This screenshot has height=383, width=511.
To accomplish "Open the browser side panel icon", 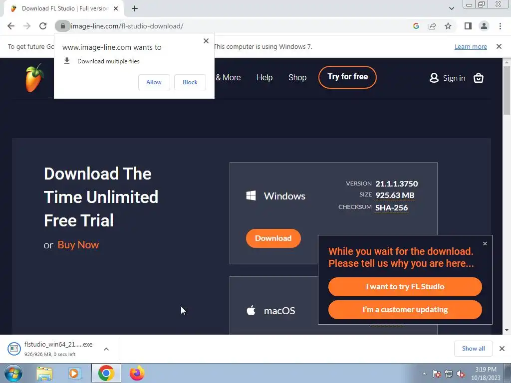I will click(468, 26).
